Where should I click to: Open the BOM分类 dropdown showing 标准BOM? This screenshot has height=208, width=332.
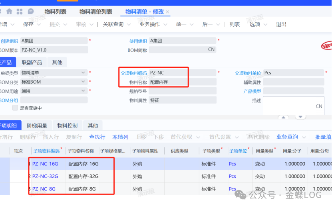pos(83,82)
